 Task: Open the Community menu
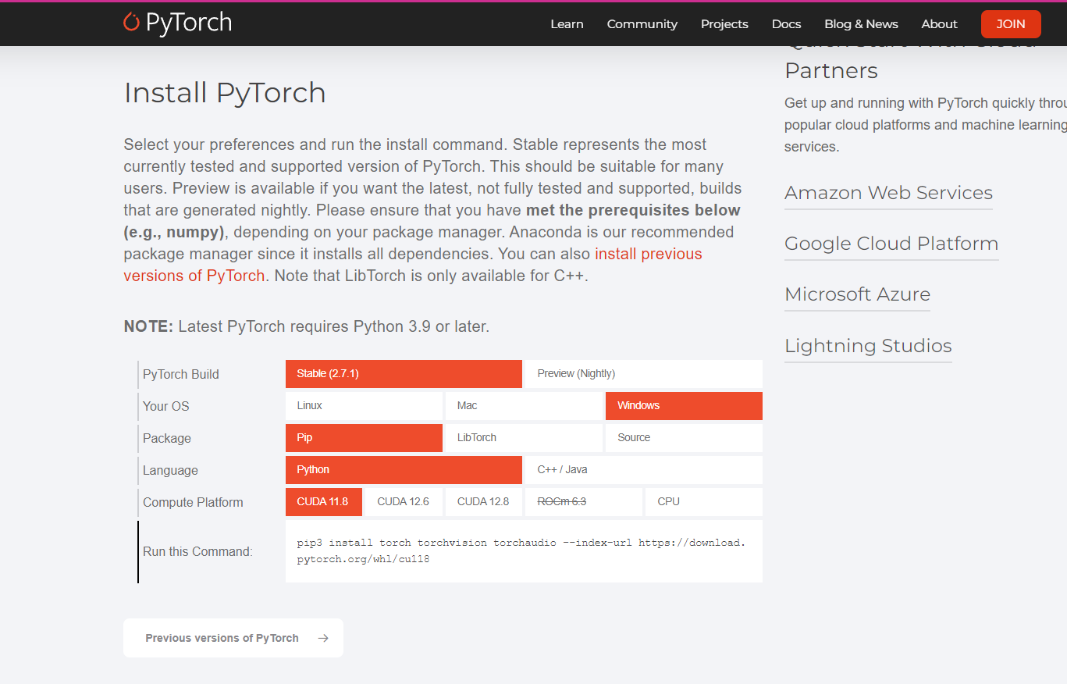(642, 24)
